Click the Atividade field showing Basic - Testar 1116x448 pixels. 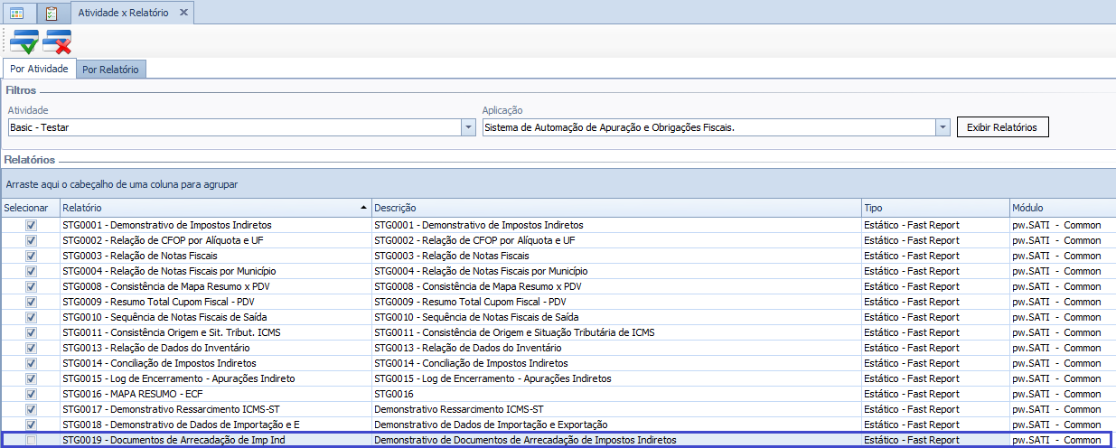[233, 127]
